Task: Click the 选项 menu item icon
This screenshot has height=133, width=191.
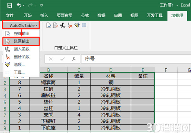Action: (8, 65)
